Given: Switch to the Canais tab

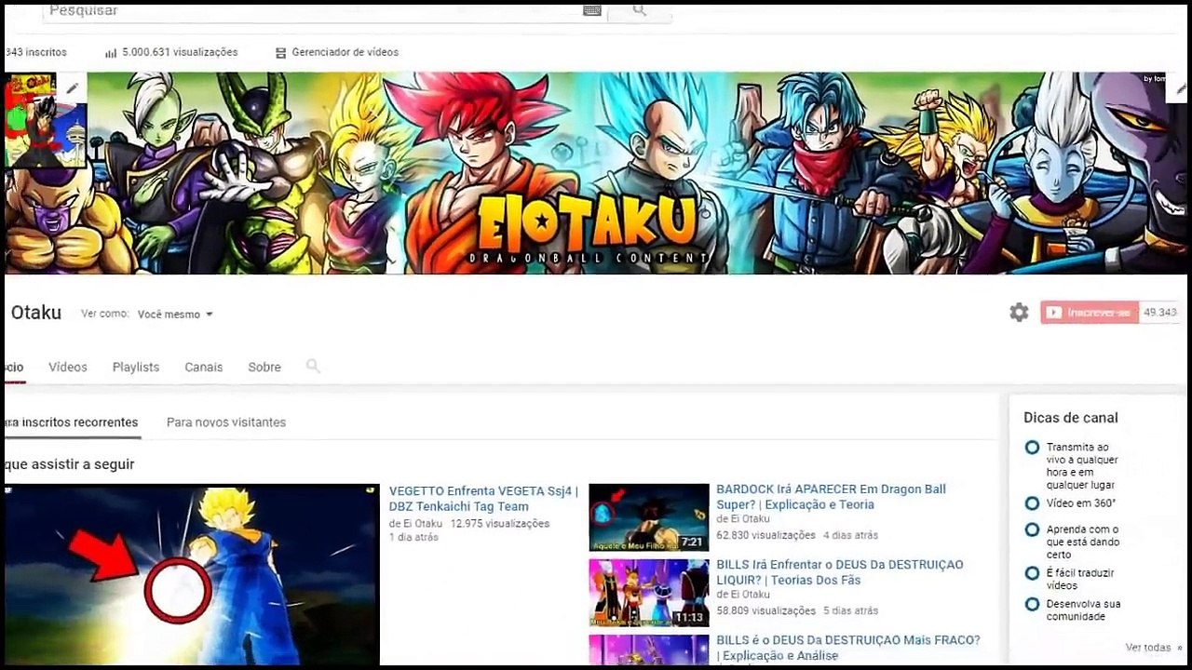Looking at the screenshot, I should (204, 367).
